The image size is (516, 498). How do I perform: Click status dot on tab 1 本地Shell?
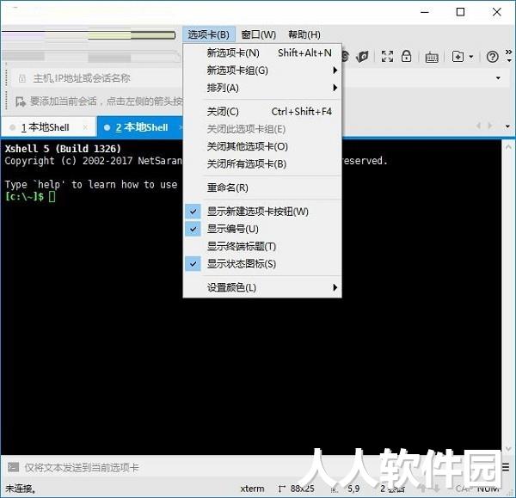coord(13,127)
